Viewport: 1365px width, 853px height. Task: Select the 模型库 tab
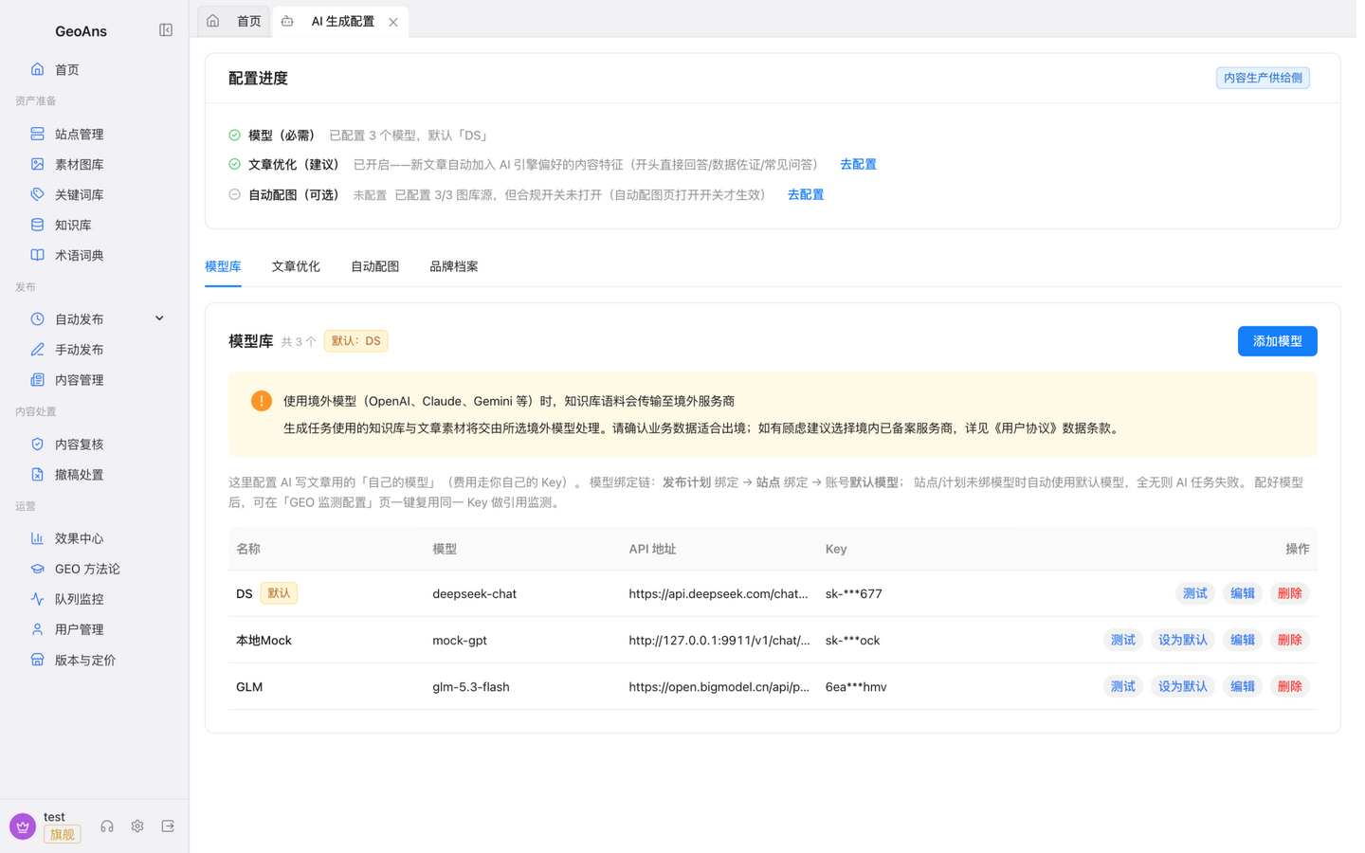[x=223, y=266]
